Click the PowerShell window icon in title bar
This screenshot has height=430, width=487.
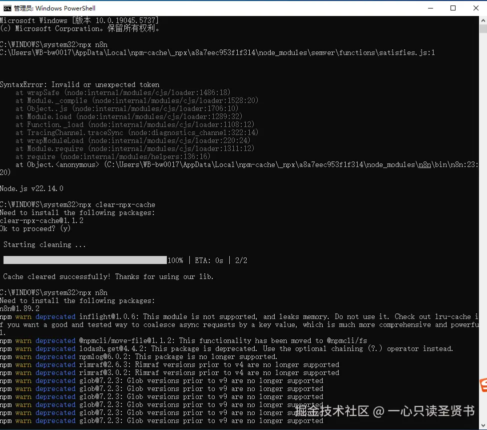[x=7, y=8]
